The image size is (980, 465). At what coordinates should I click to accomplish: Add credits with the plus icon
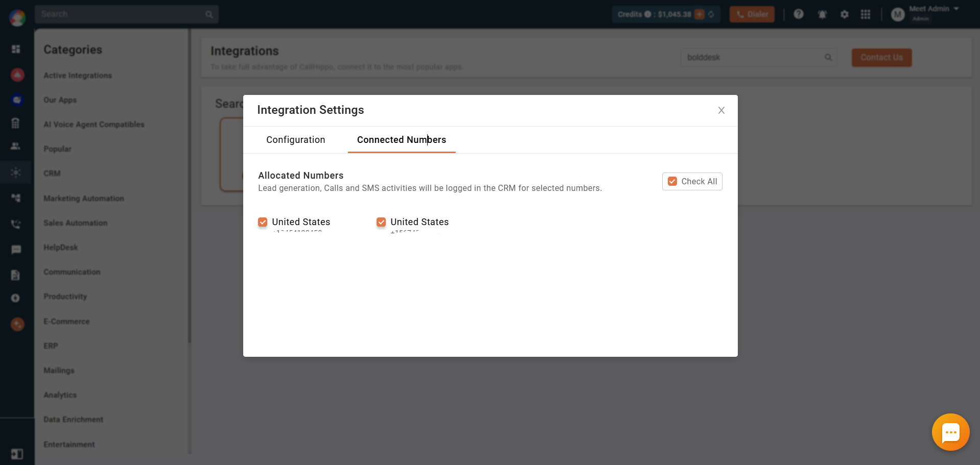pyautogui.click(x=699, y=14)
